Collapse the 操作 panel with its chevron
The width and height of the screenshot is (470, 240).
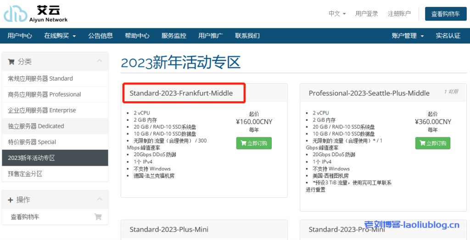(99, 199)
